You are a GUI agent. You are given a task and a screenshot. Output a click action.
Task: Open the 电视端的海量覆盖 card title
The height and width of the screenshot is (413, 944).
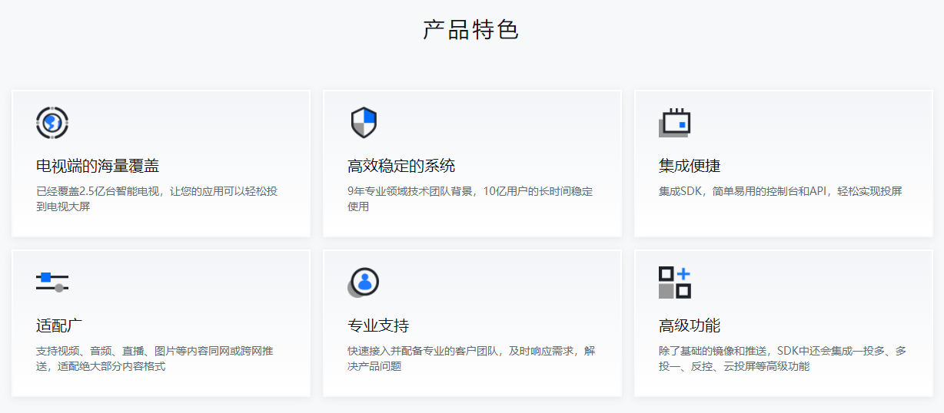[98, 166]
